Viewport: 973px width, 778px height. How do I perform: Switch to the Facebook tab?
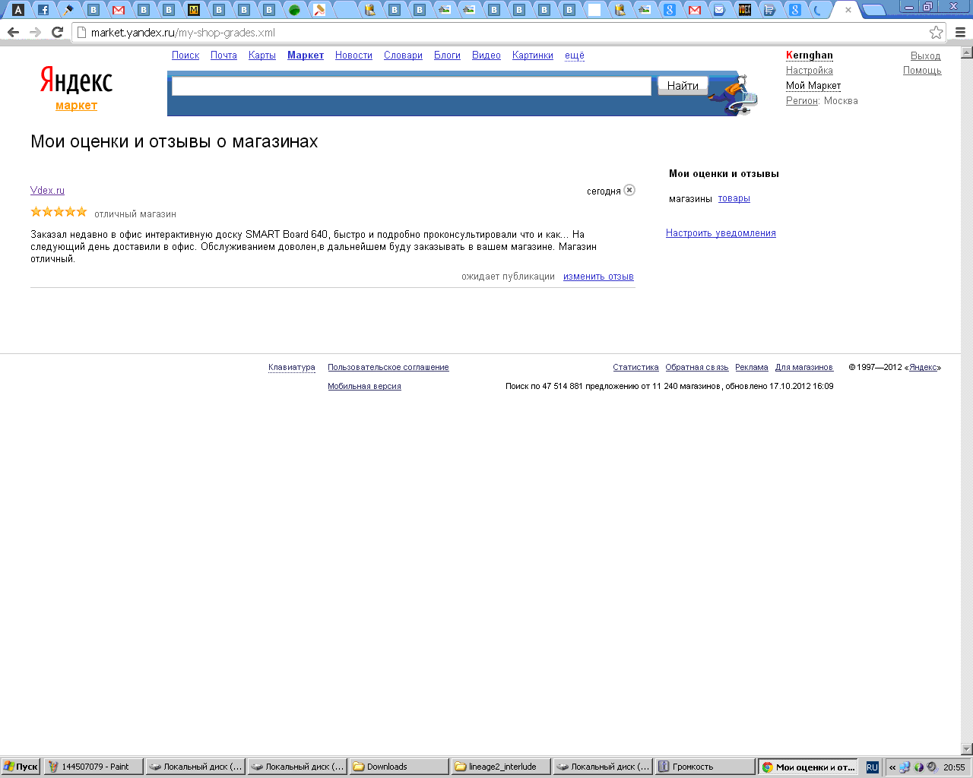click(43, 10)
